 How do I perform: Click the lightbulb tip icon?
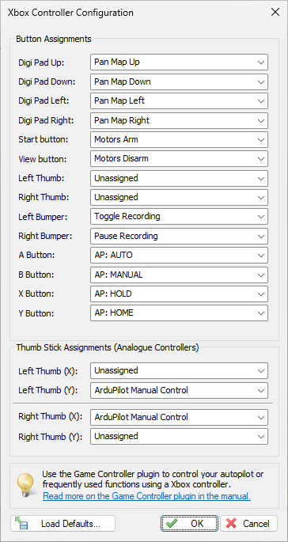point(25,485)
